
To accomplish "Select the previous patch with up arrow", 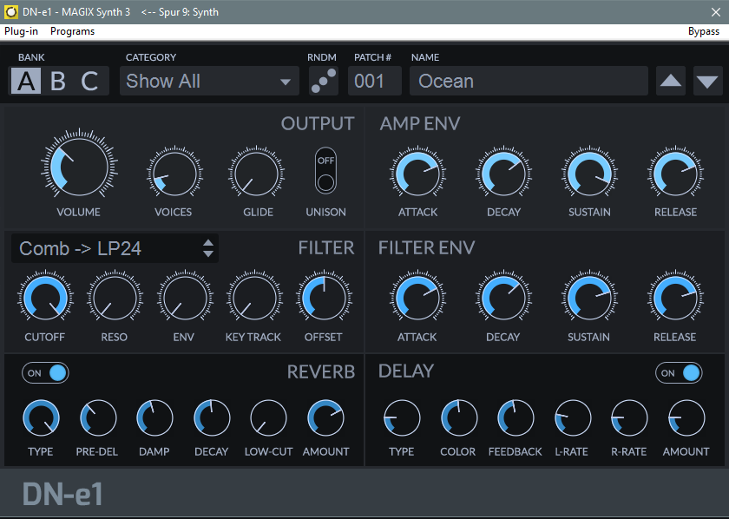I will 670,81.
